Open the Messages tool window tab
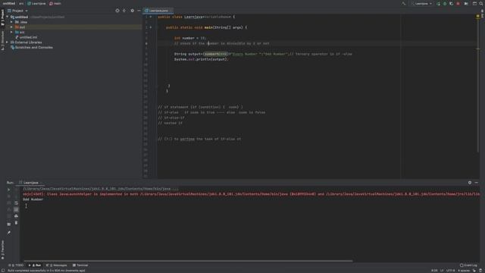 tap(57, 265)
